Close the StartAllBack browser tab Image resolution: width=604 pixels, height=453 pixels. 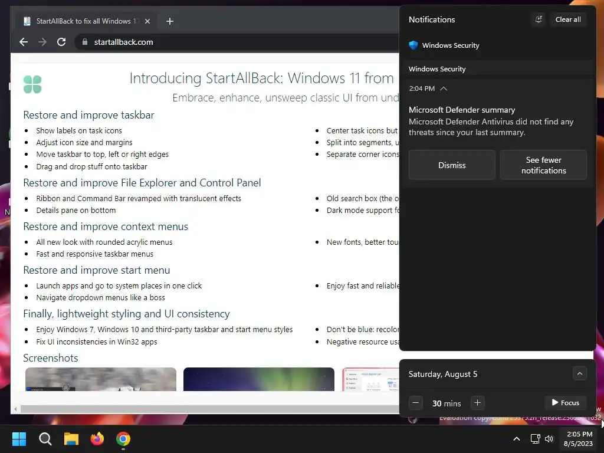147,21
